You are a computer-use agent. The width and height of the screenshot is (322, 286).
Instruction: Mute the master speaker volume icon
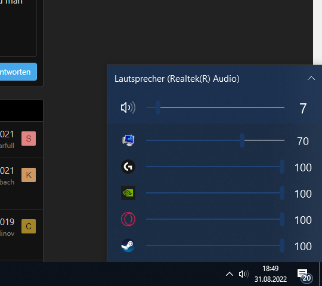pos(128,107)
